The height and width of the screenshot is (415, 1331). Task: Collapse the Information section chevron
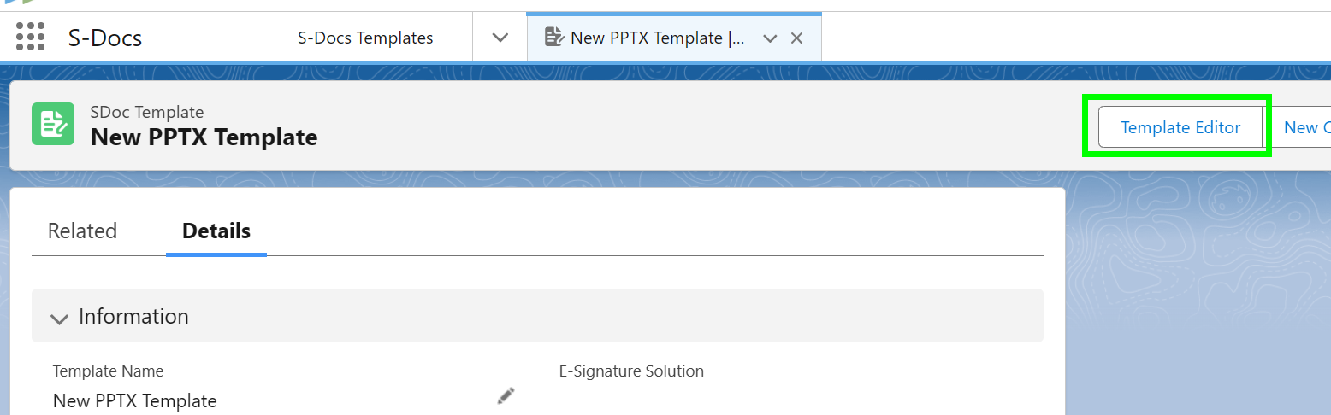pos(59,319)
